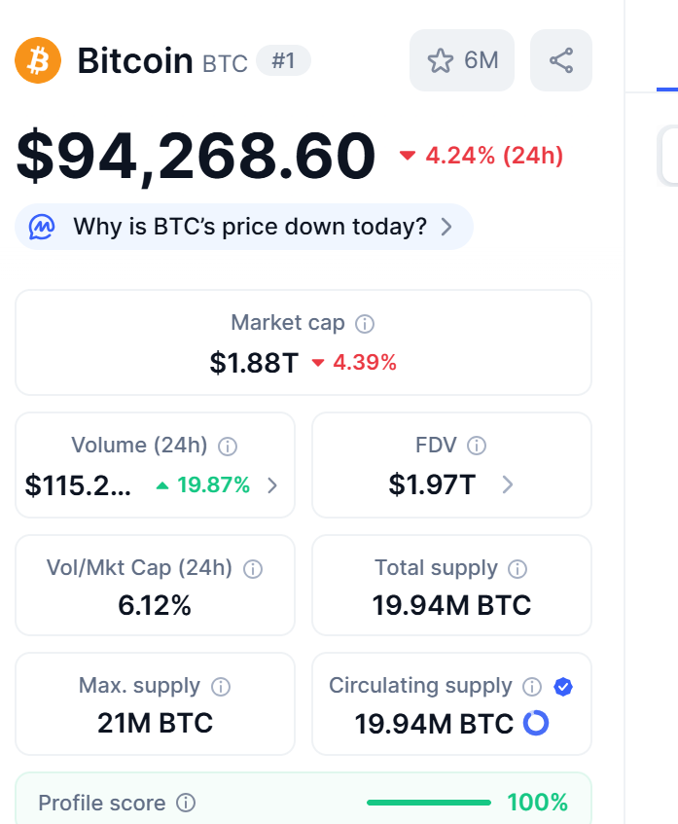Click the chevron beside the price question
678x824 pixels.
(446, 227)
